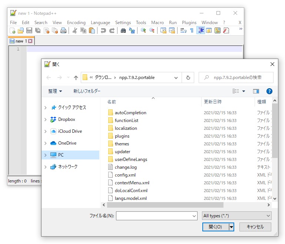Click the Copy toolbar icon
The image size is (285, 244).
83,30
